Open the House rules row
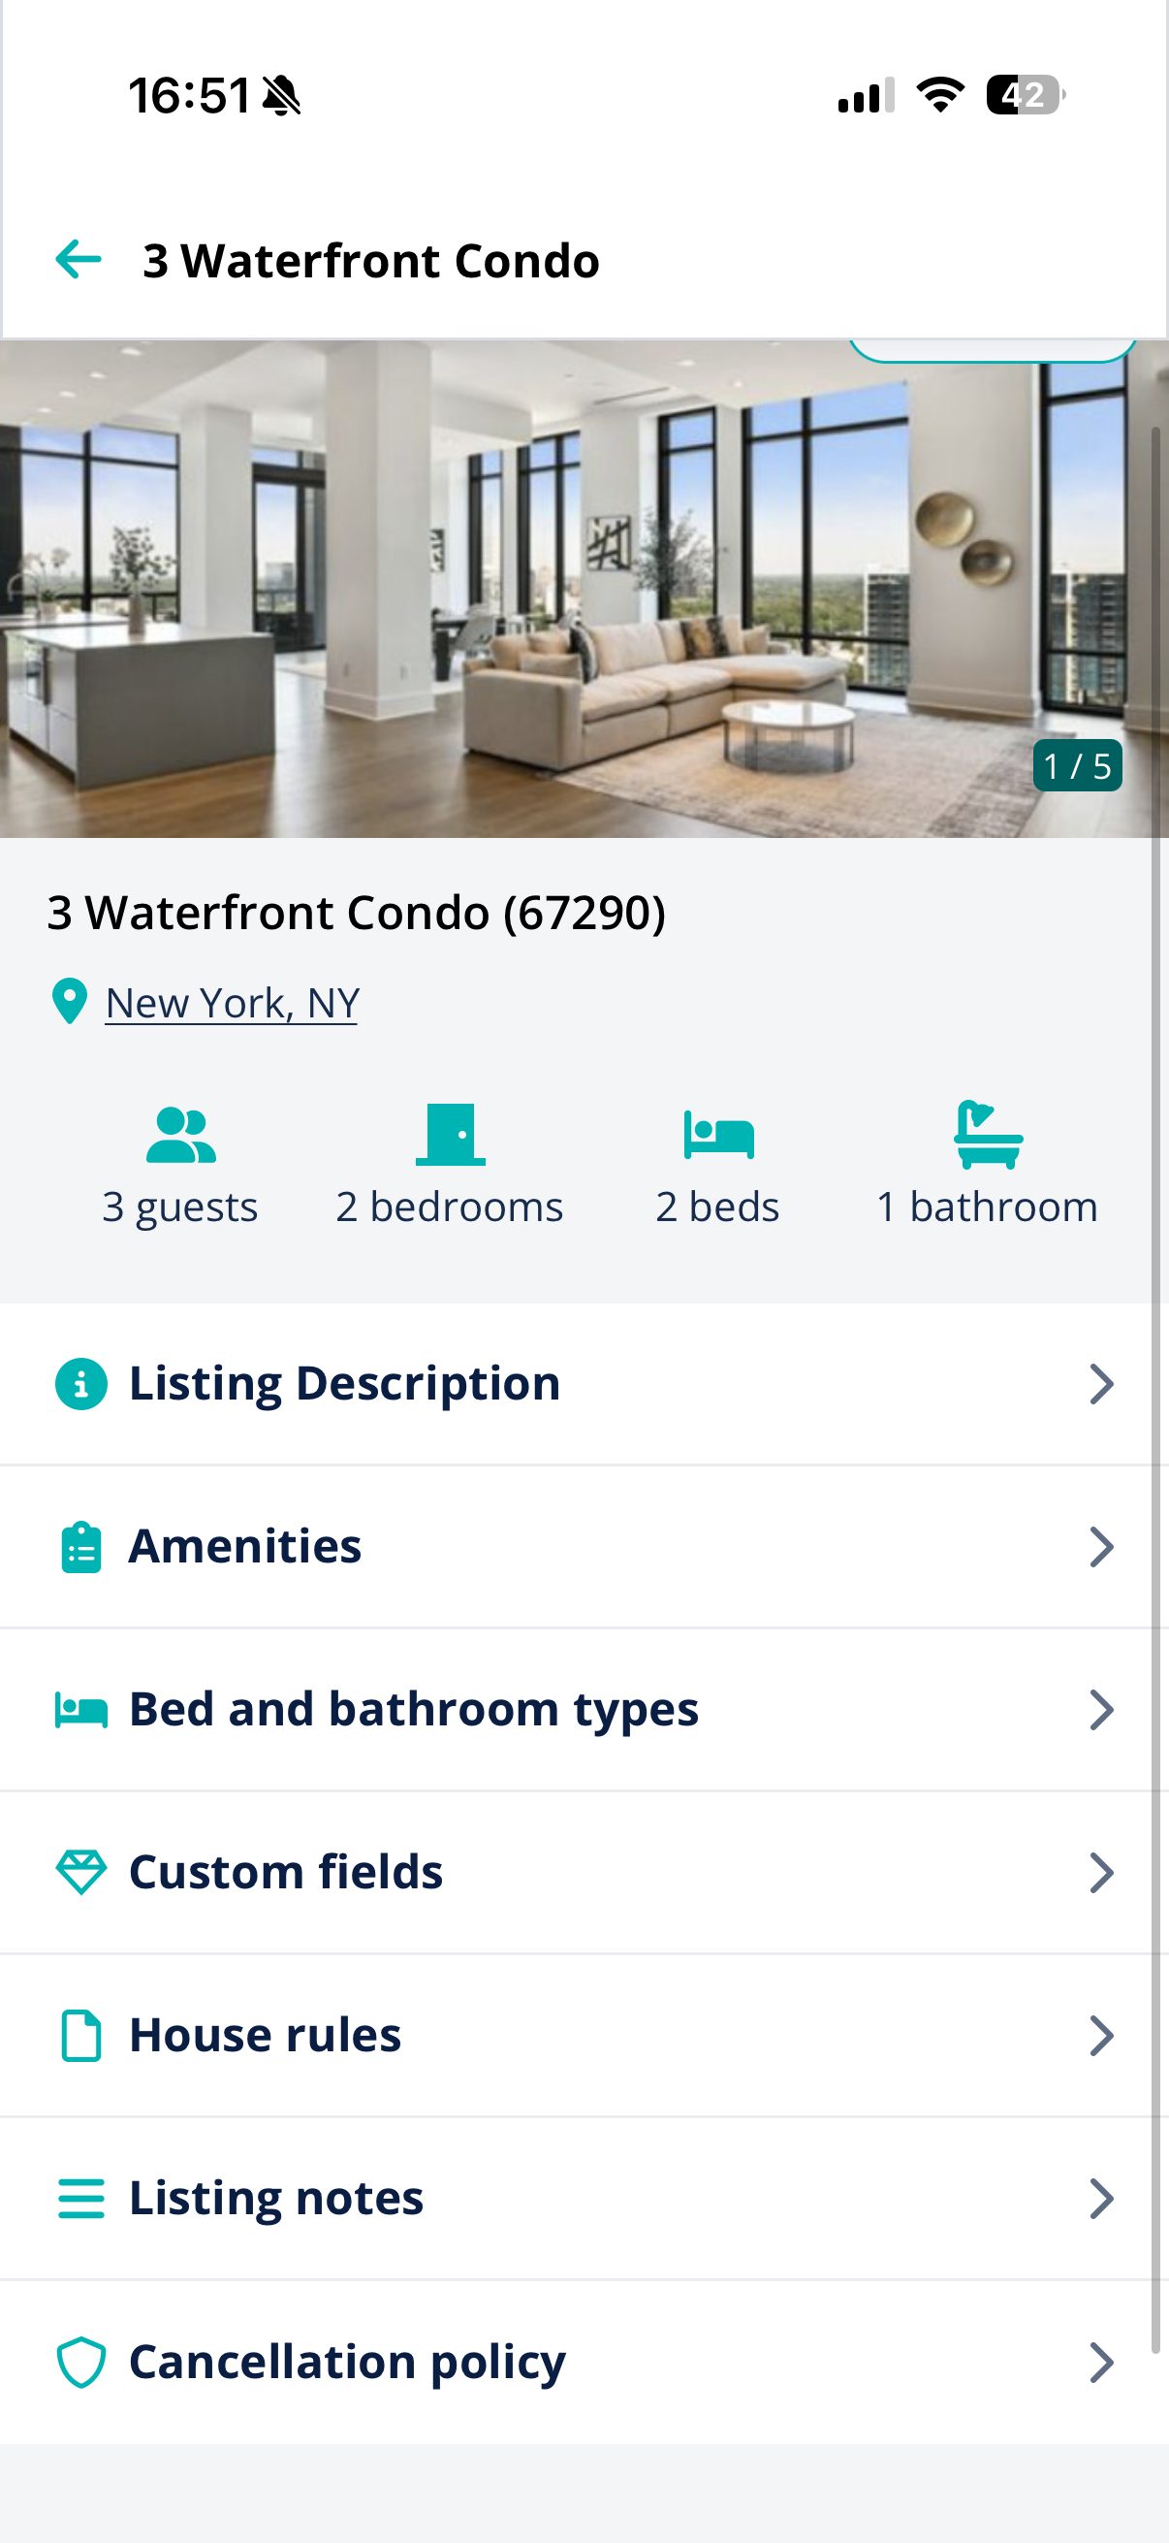Screen dimensions: 1169x2543 pyautogui.click(x=584, y=2036)
